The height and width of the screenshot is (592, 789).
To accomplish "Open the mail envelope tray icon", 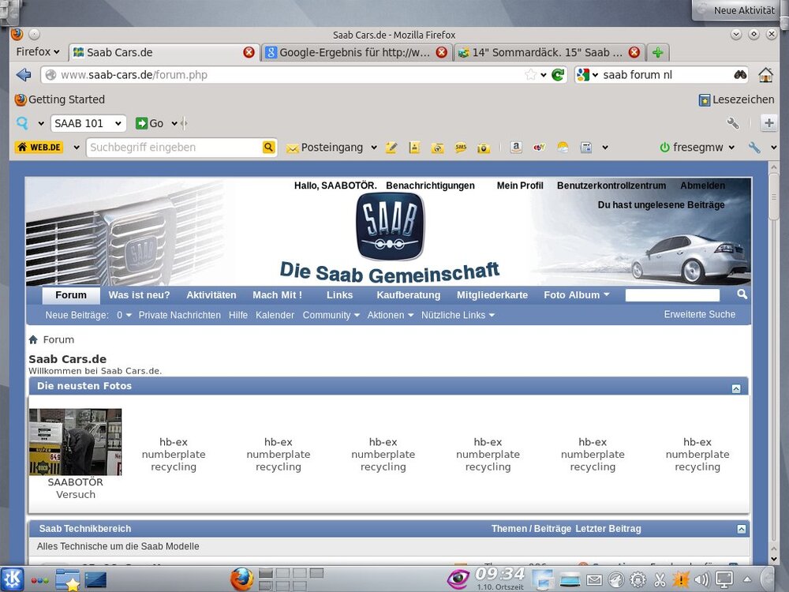I will pos(594,580).
